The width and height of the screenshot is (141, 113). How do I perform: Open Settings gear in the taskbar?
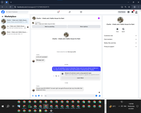coord(51,111)
